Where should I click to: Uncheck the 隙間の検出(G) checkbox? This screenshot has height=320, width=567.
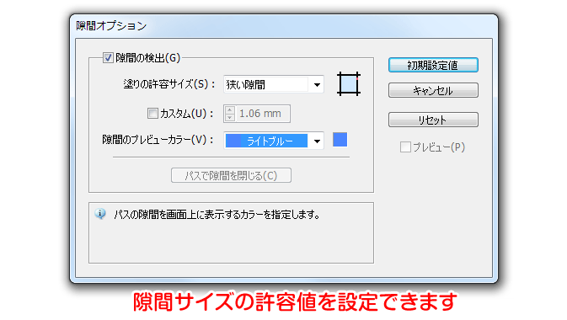click(x=108, y=57)
